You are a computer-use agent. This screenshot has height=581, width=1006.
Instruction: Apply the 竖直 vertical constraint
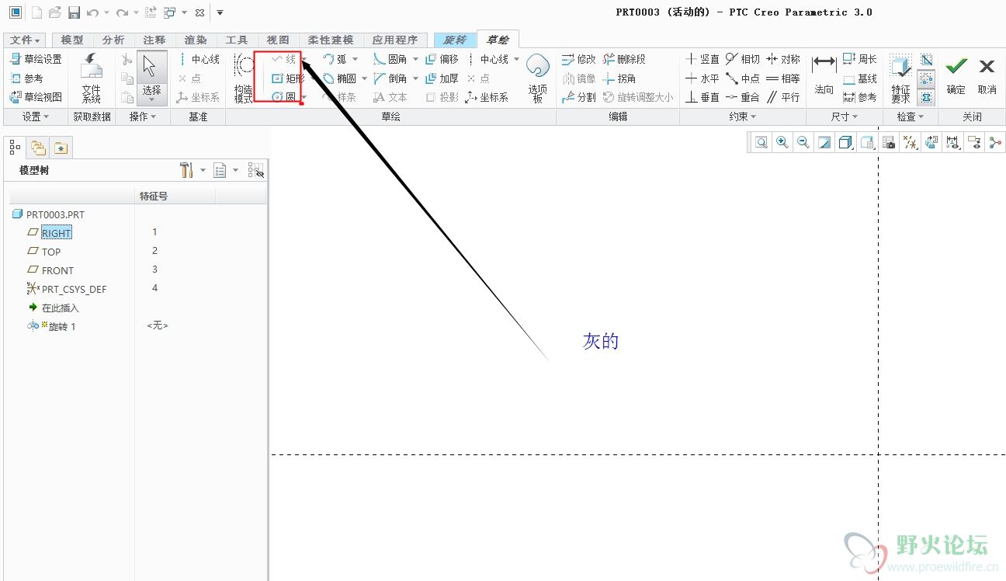(703, 59)
